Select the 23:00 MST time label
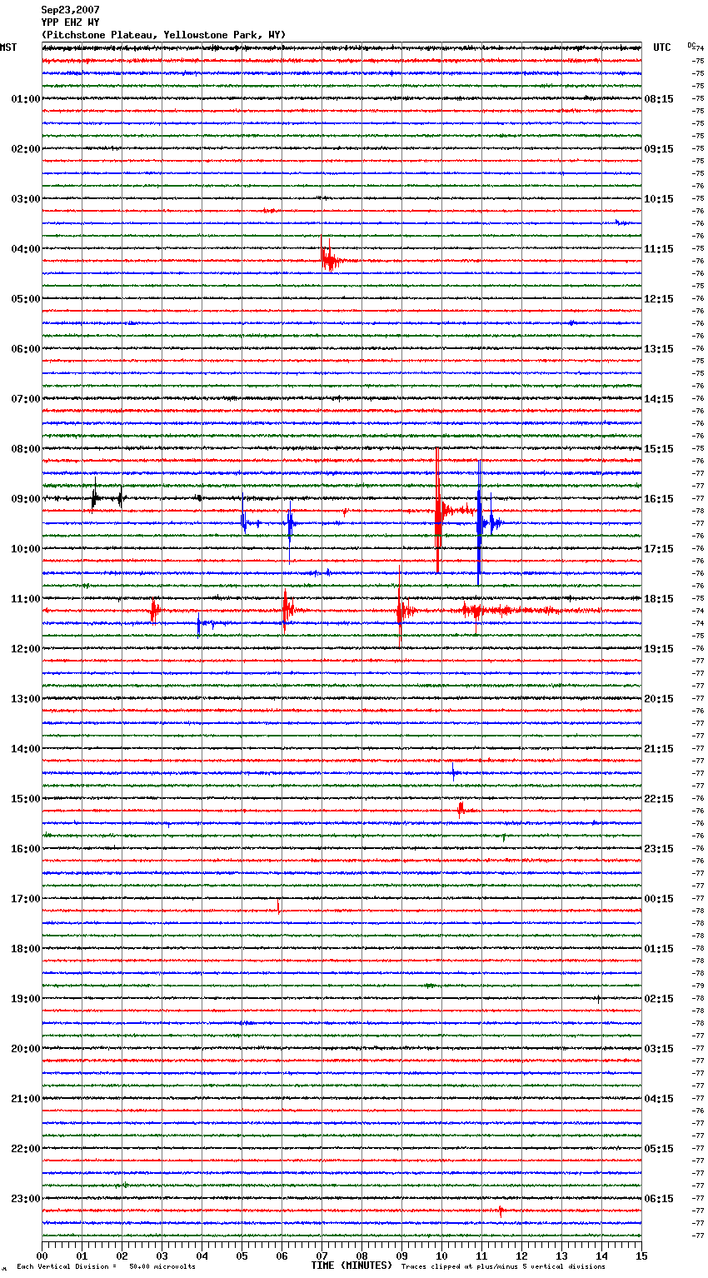This screenshot has width=708, height=1278. [x=26, y=1199]
